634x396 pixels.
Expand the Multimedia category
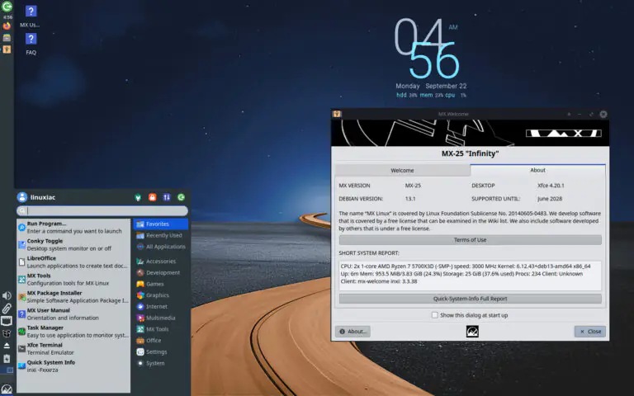(x=161, y=318)
